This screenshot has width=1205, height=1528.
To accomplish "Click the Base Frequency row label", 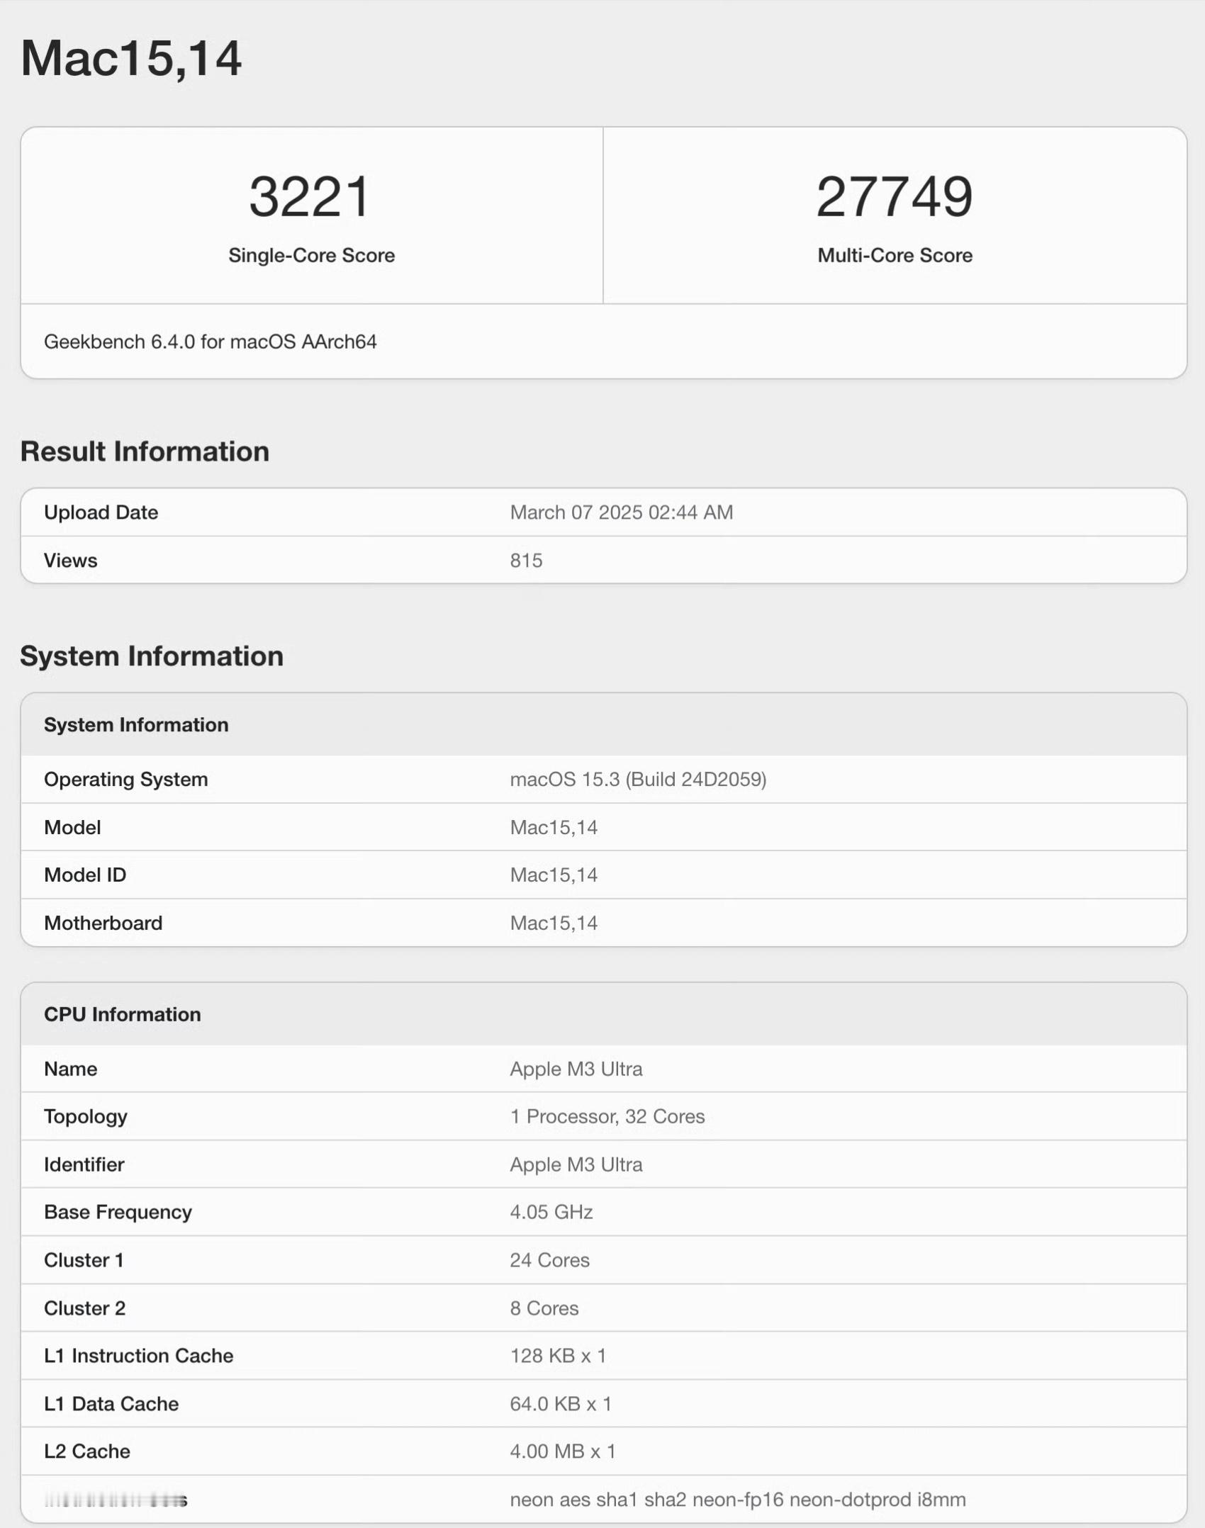I will [x=118, y=1213].
